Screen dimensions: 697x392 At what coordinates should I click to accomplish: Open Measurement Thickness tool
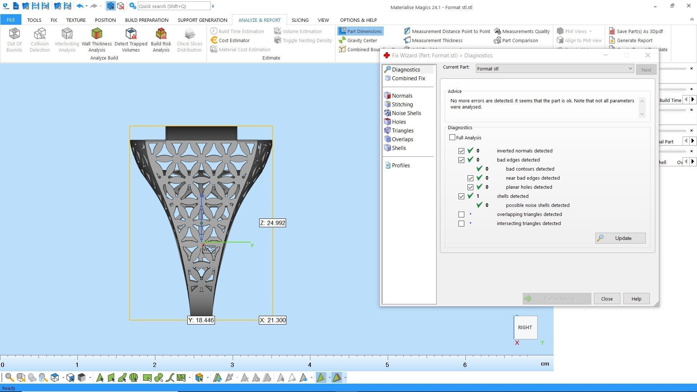tap(437, 40)
